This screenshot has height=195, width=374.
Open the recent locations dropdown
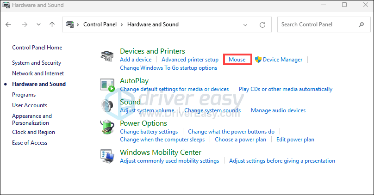coord(38,24)
